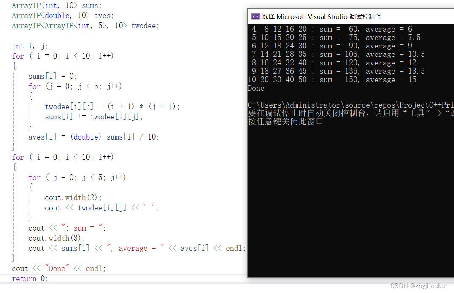
Task: Click console output row with sum = 150
Action: click(332, 80)
